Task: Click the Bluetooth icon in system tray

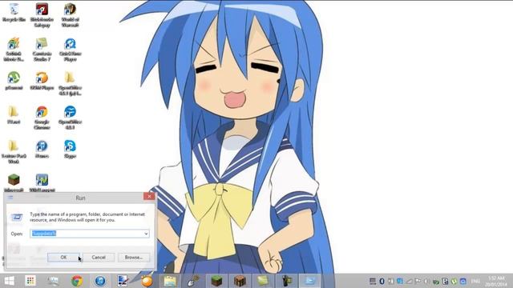Action: (x=382, y=281)
